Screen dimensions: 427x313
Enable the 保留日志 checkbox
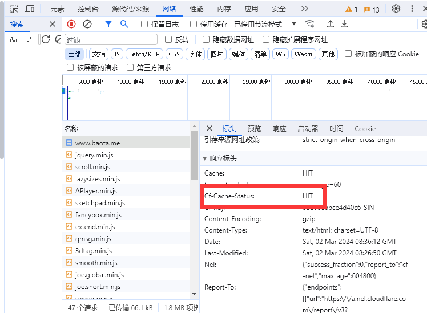144,25
